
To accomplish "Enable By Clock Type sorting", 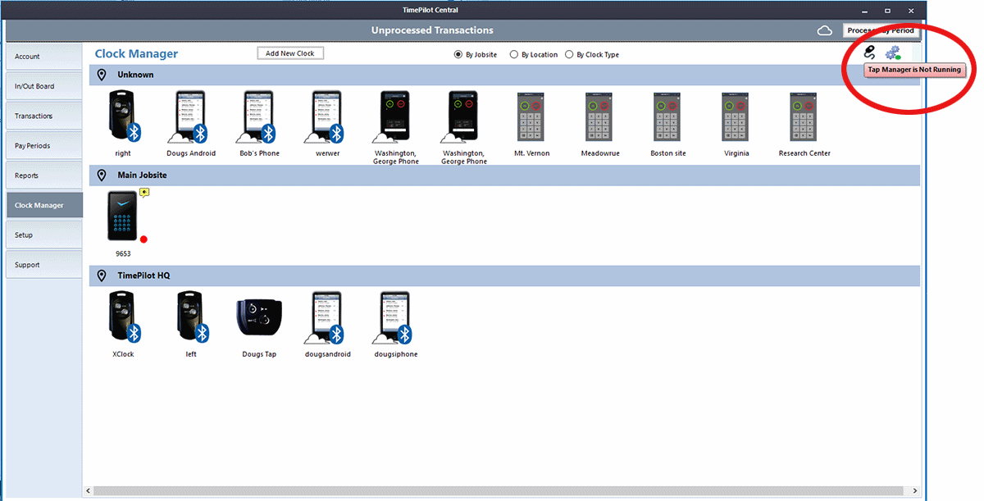I will tap(570, 54).
